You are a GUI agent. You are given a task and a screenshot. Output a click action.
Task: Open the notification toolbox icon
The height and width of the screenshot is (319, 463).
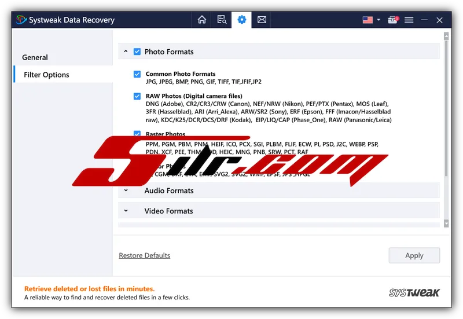(393, 20)
